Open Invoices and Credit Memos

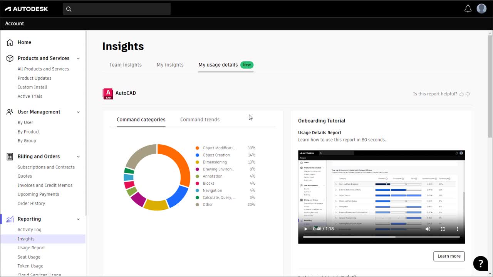click(x=45, y=185)
